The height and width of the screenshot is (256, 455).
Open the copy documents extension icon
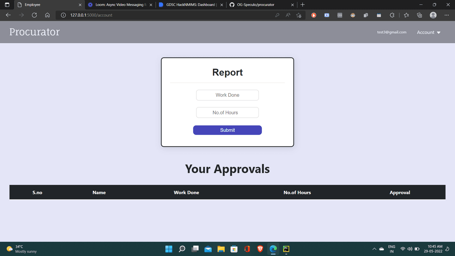point(366,15)
